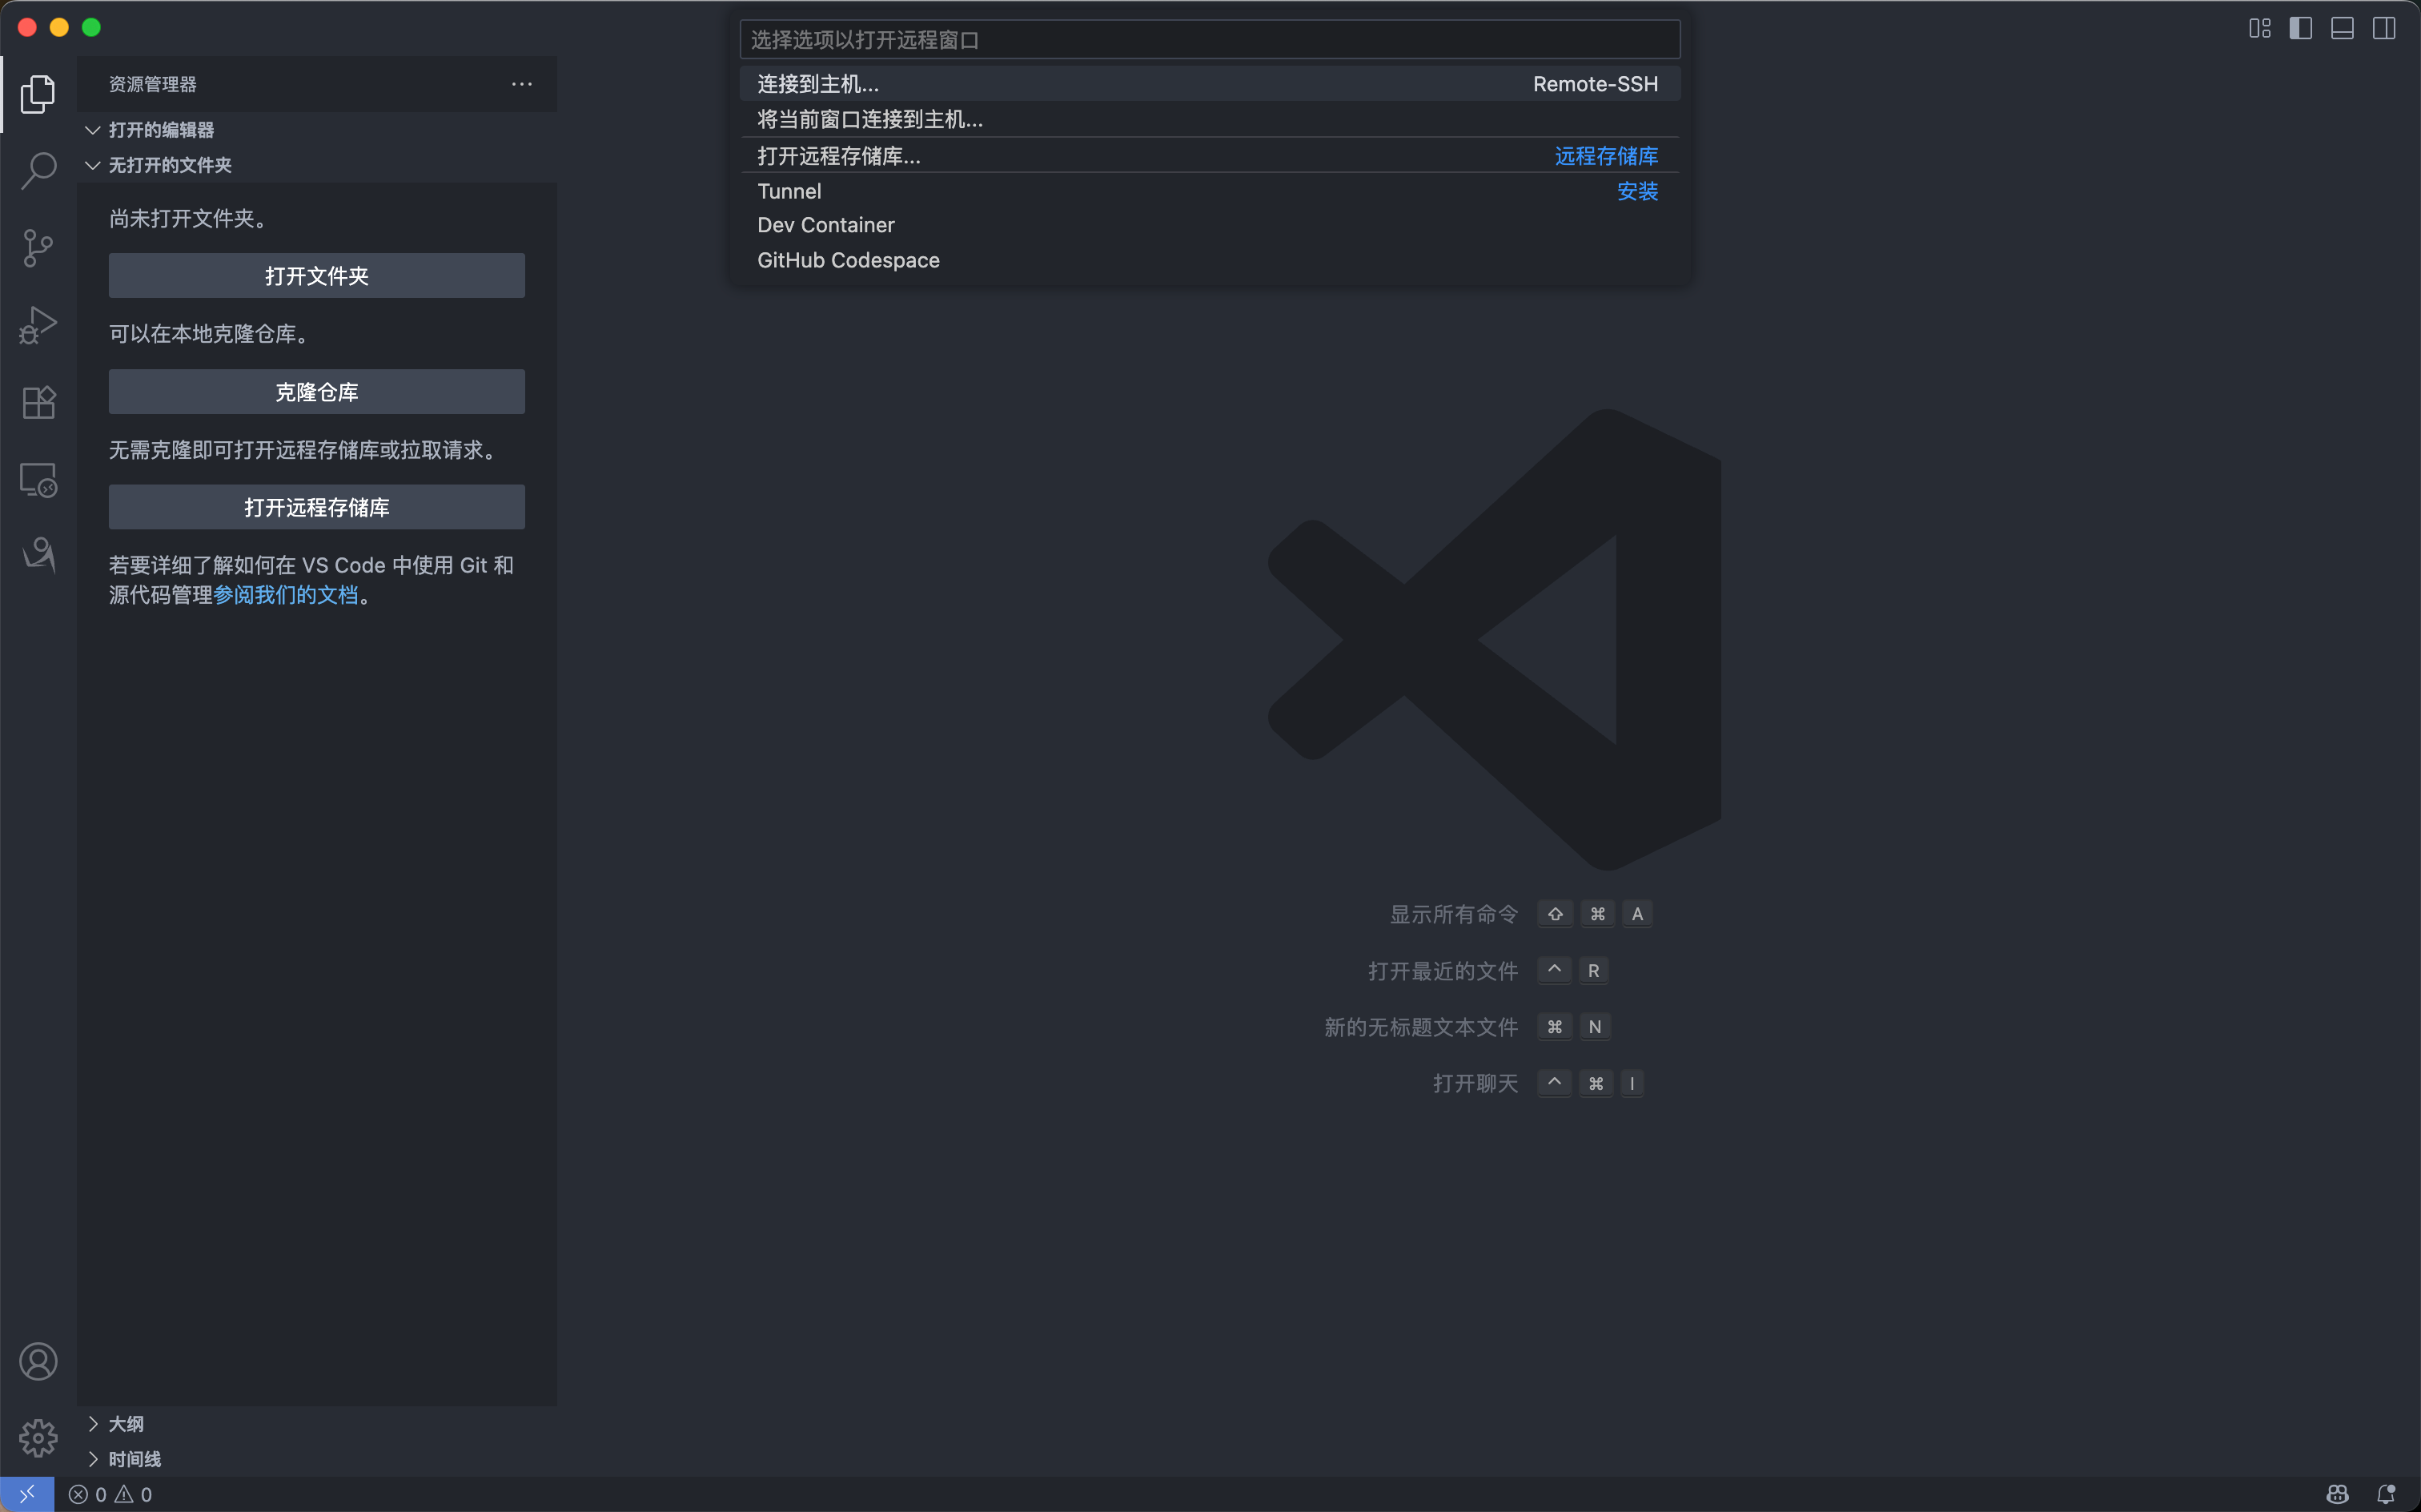Open the Source Control view
The width and height of the screenshot is (2421, 1512).
coord(38,248)
